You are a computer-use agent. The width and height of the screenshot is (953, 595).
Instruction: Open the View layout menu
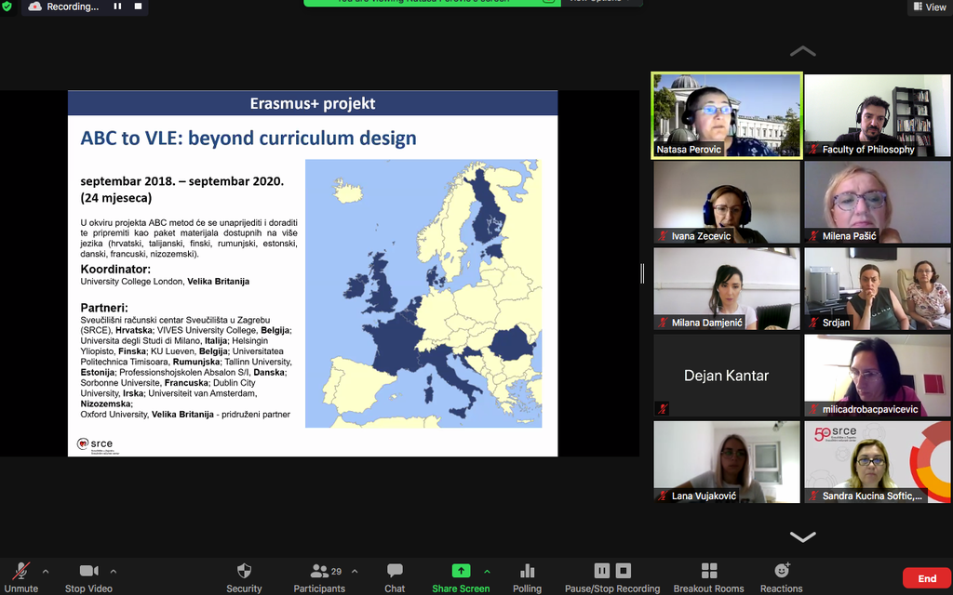pyautogui.click(x=929, y=7)
